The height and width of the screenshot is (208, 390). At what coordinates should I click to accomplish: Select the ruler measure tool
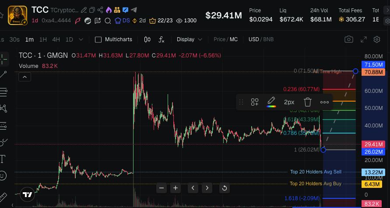[x=3, y=197]
